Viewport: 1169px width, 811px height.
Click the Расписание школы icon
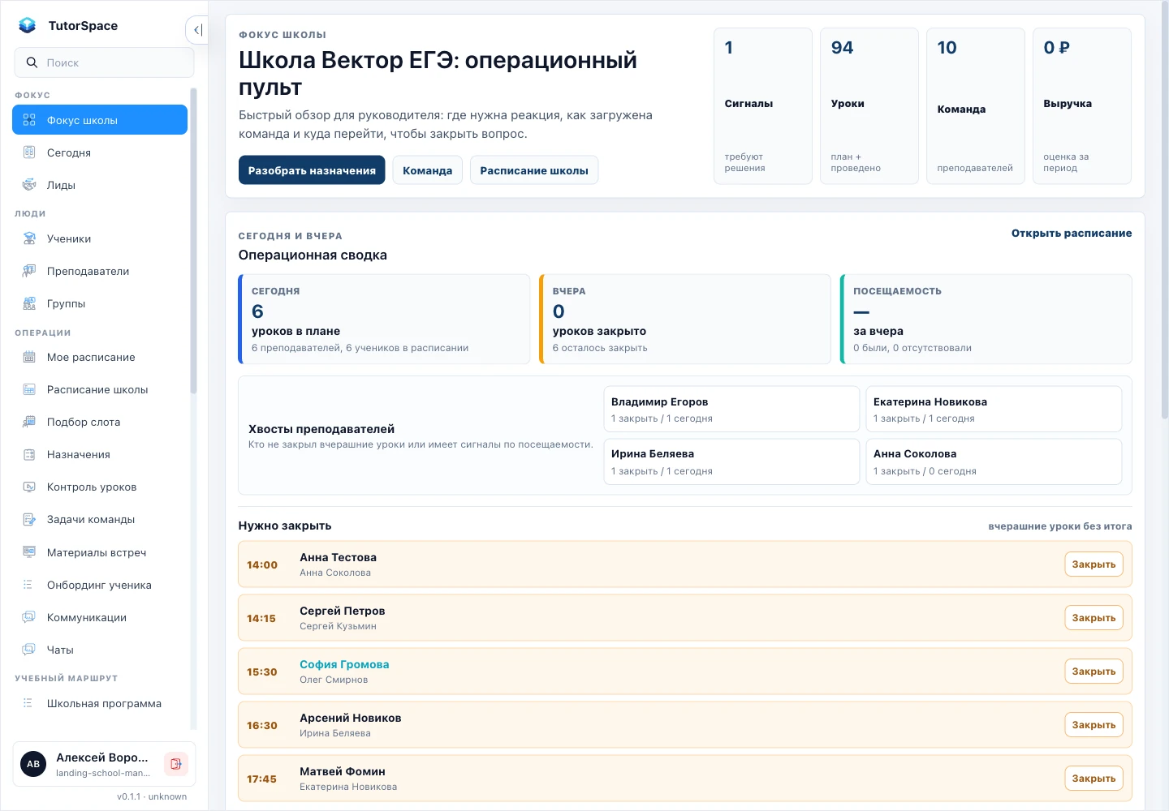coord(29,389)
